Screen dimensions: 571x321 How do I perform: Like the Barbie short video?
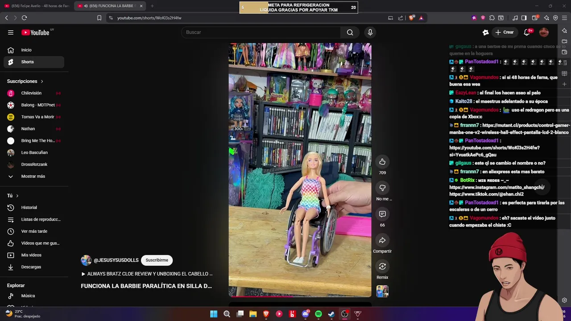(x=382, y=162)
